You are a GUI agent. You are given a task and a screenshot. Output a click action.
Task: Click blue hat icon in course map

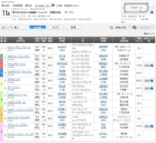[152, 12]
